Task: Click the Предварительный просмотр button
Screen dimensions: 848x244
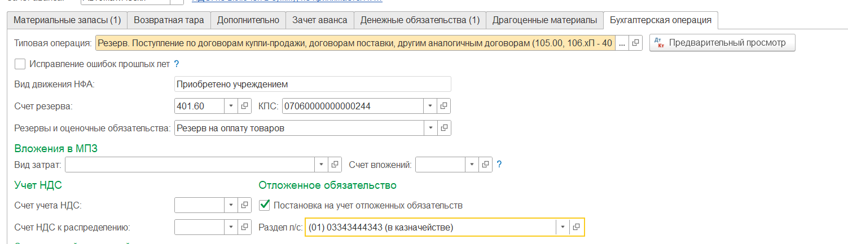Action: [x=723, y=43]
